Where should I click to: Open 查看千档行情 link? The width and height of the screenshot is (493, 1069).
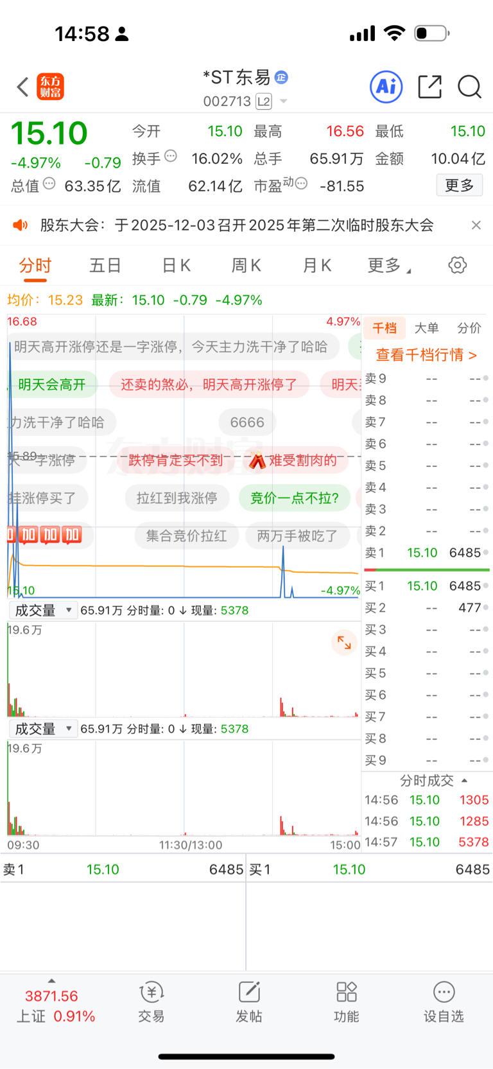(426, 355)
